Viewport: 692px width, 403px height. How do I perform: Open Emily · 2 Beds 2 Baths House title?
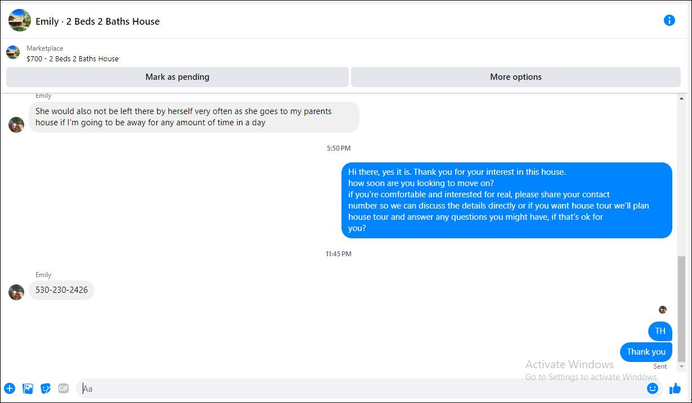point(97,21)
